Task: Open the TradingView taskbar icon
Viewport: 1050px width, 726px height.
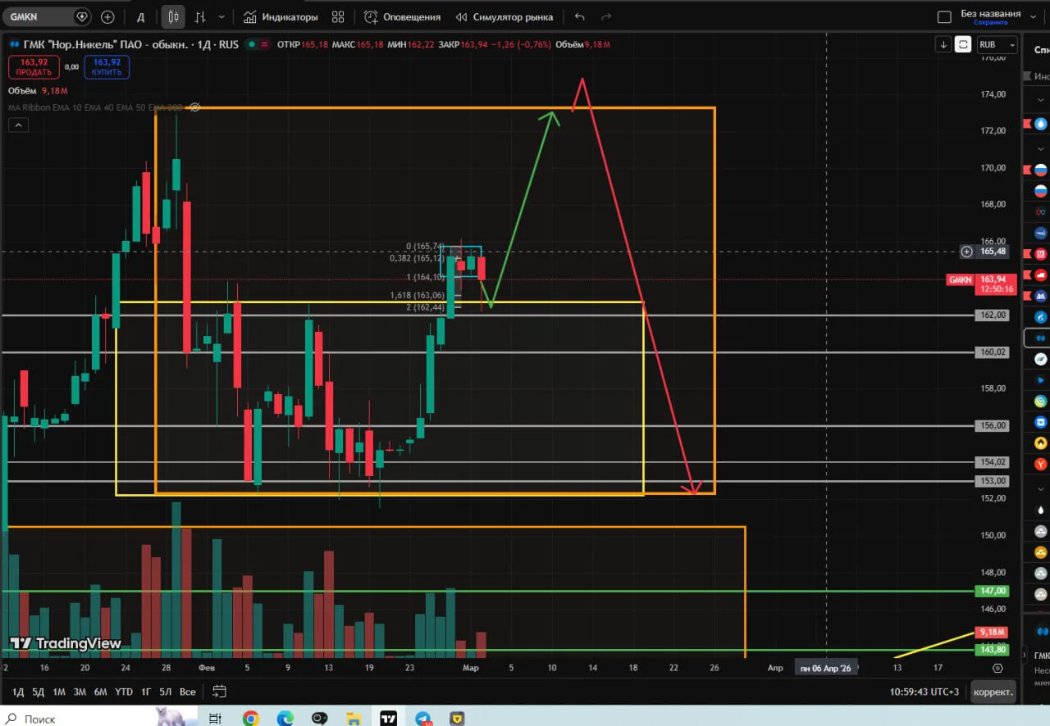Action: pos(388,719)
